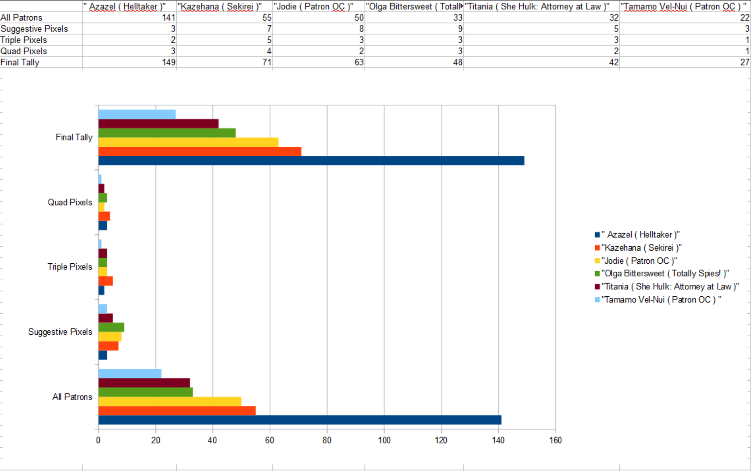Click the green Olga Bittersweet legend swatch
The image size is (751, 471).
pos(597,274)
